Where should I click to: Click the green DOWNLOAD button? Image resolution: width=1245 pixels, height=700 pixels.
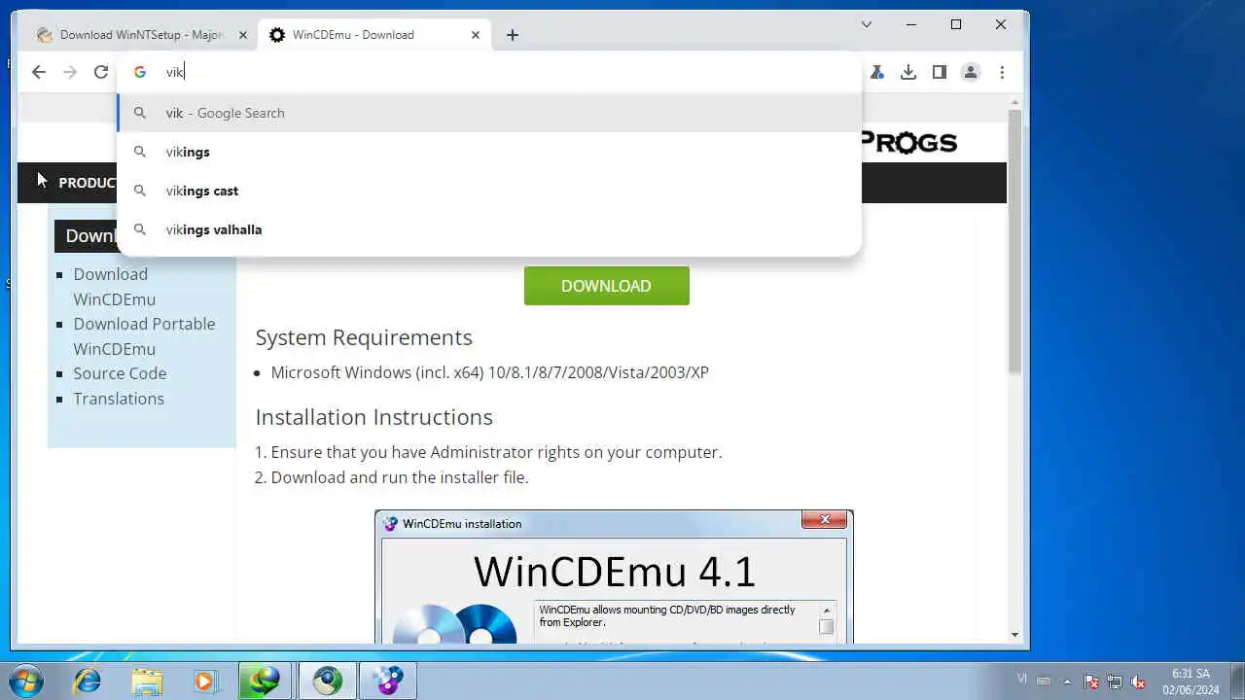tap(606, 286)
